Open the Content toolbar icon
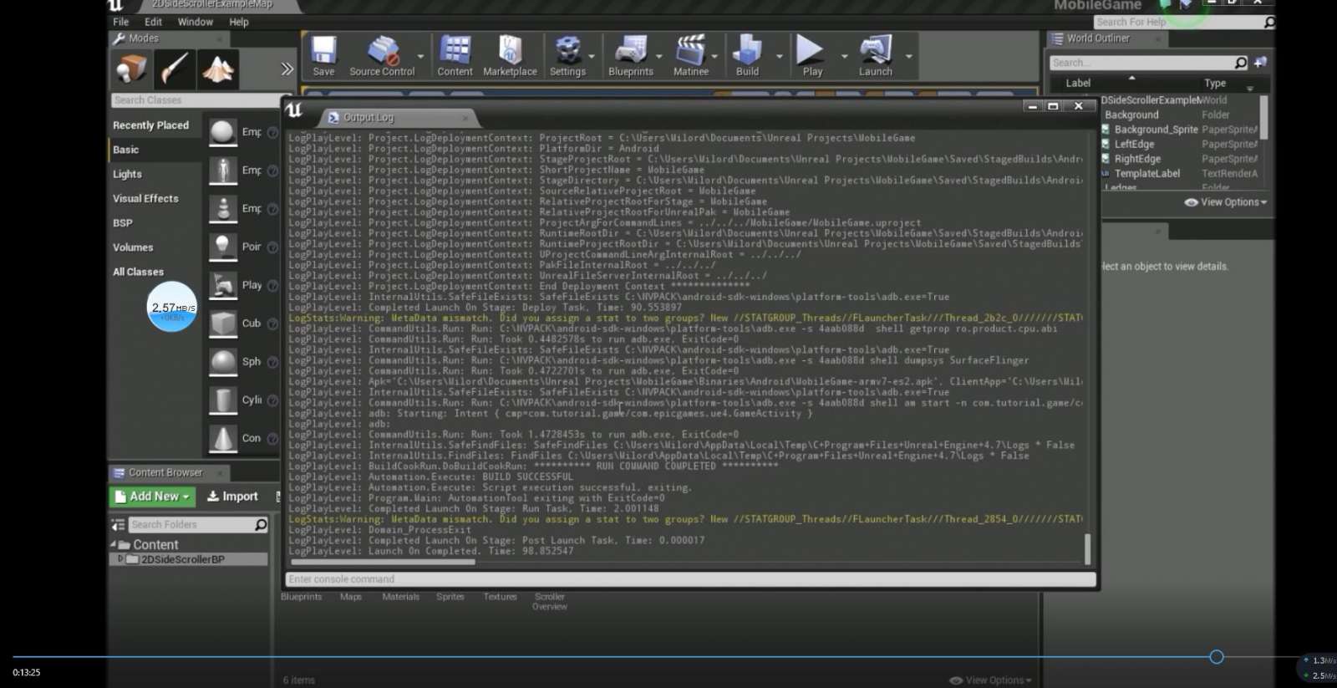This screenshot has height=688, width=1337. tap(455, 50)
